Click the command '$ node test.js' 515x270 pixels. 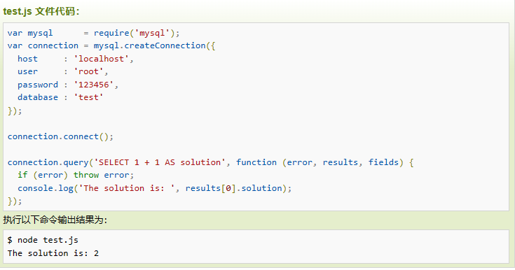(43, 240)
